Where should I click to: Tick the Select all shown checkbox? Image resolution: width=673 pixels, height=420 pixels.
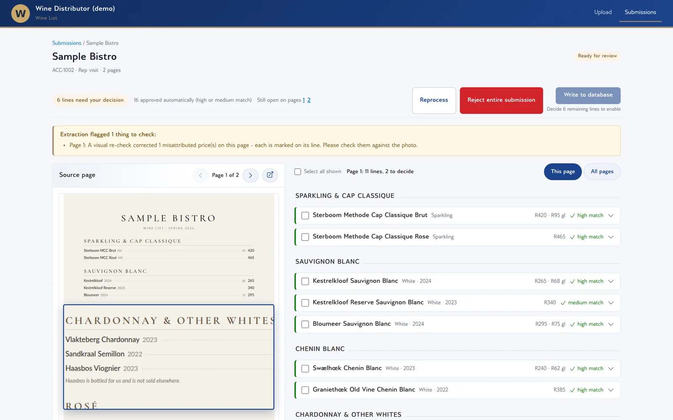[298, 171]
